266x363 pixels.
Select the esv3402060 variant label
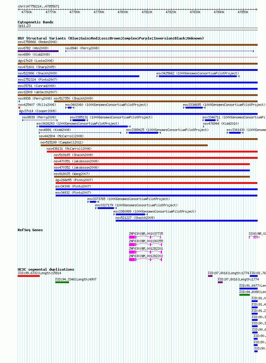(106, 105)
